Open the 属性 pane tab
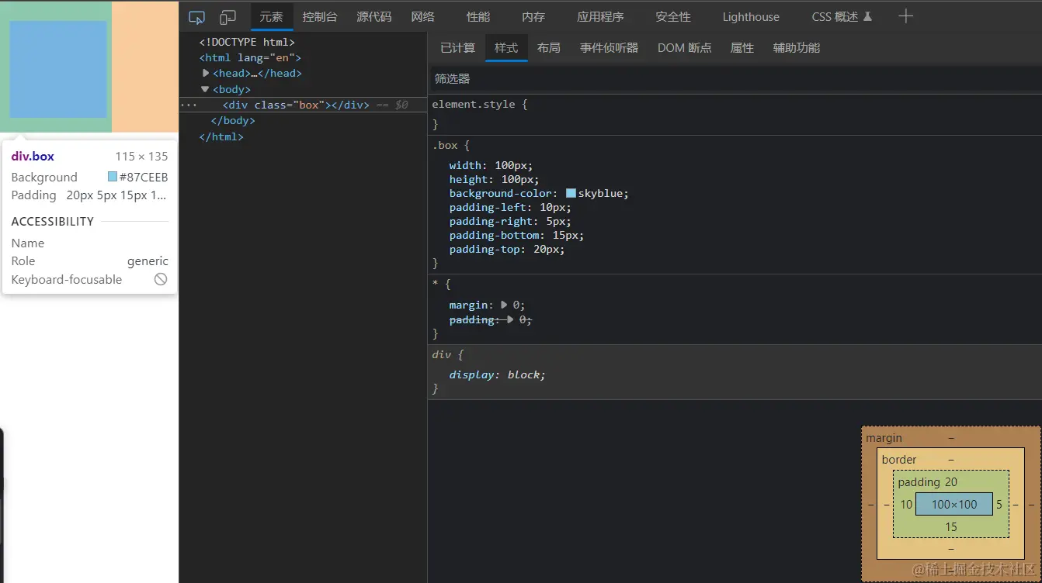 tap(742, 48)
